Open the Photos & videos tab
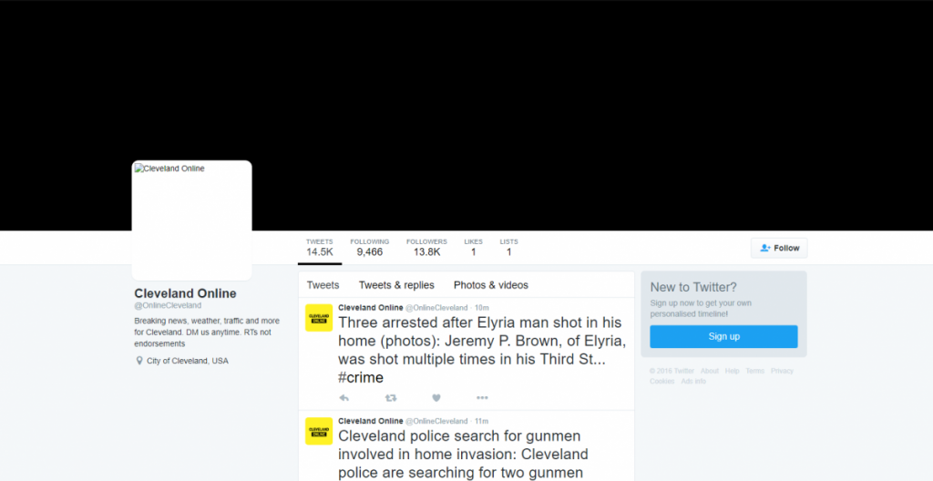 [491, 285]
